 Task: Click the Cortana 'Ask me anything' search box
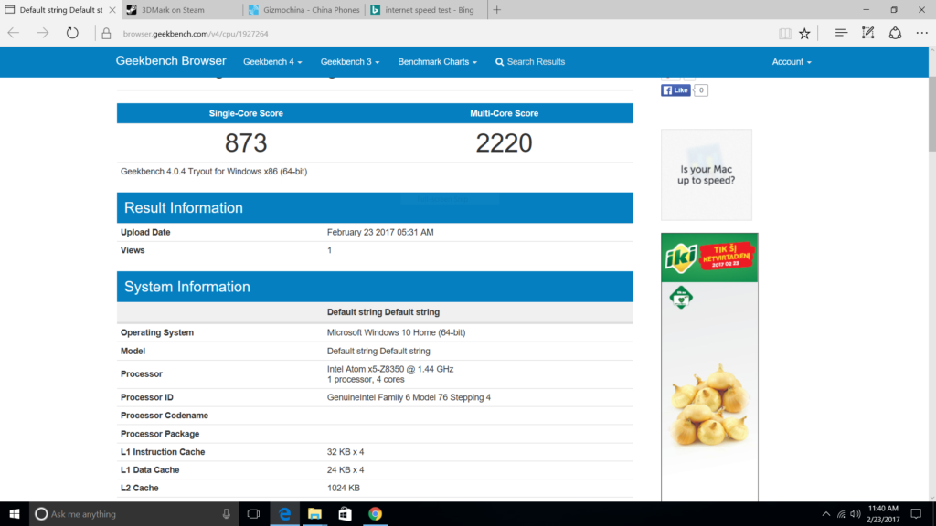[133, 513]
